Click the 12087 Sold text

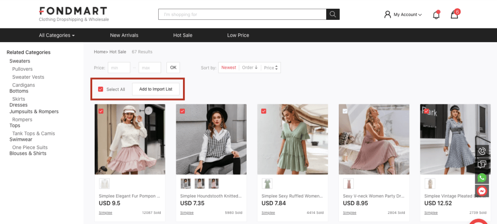coord(151,212)
